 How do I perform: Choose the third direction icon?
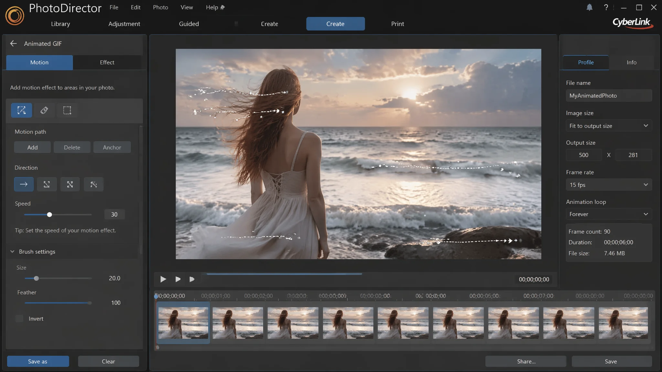point(70,184)
